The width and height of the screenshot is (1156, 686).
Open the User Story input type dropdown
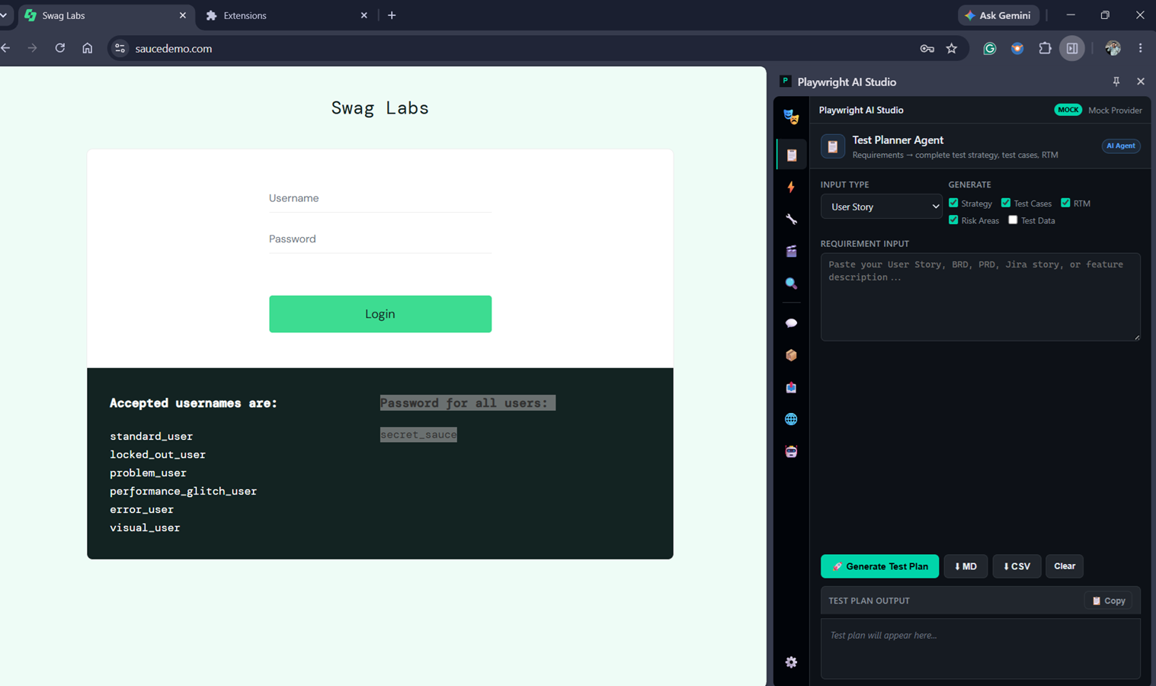coord(881,207)
